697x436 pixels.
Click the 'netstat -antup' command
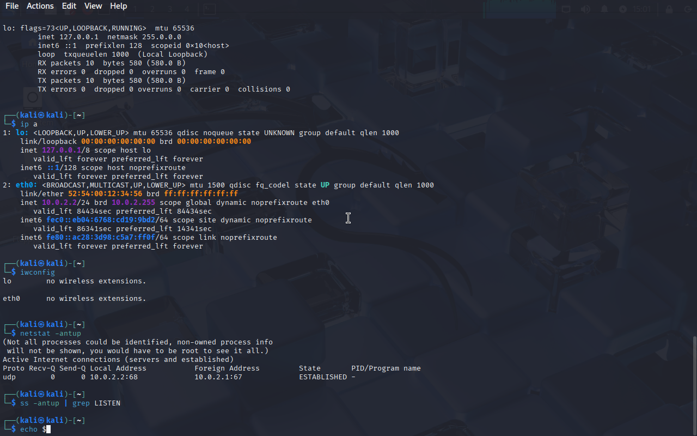[51, 334]
